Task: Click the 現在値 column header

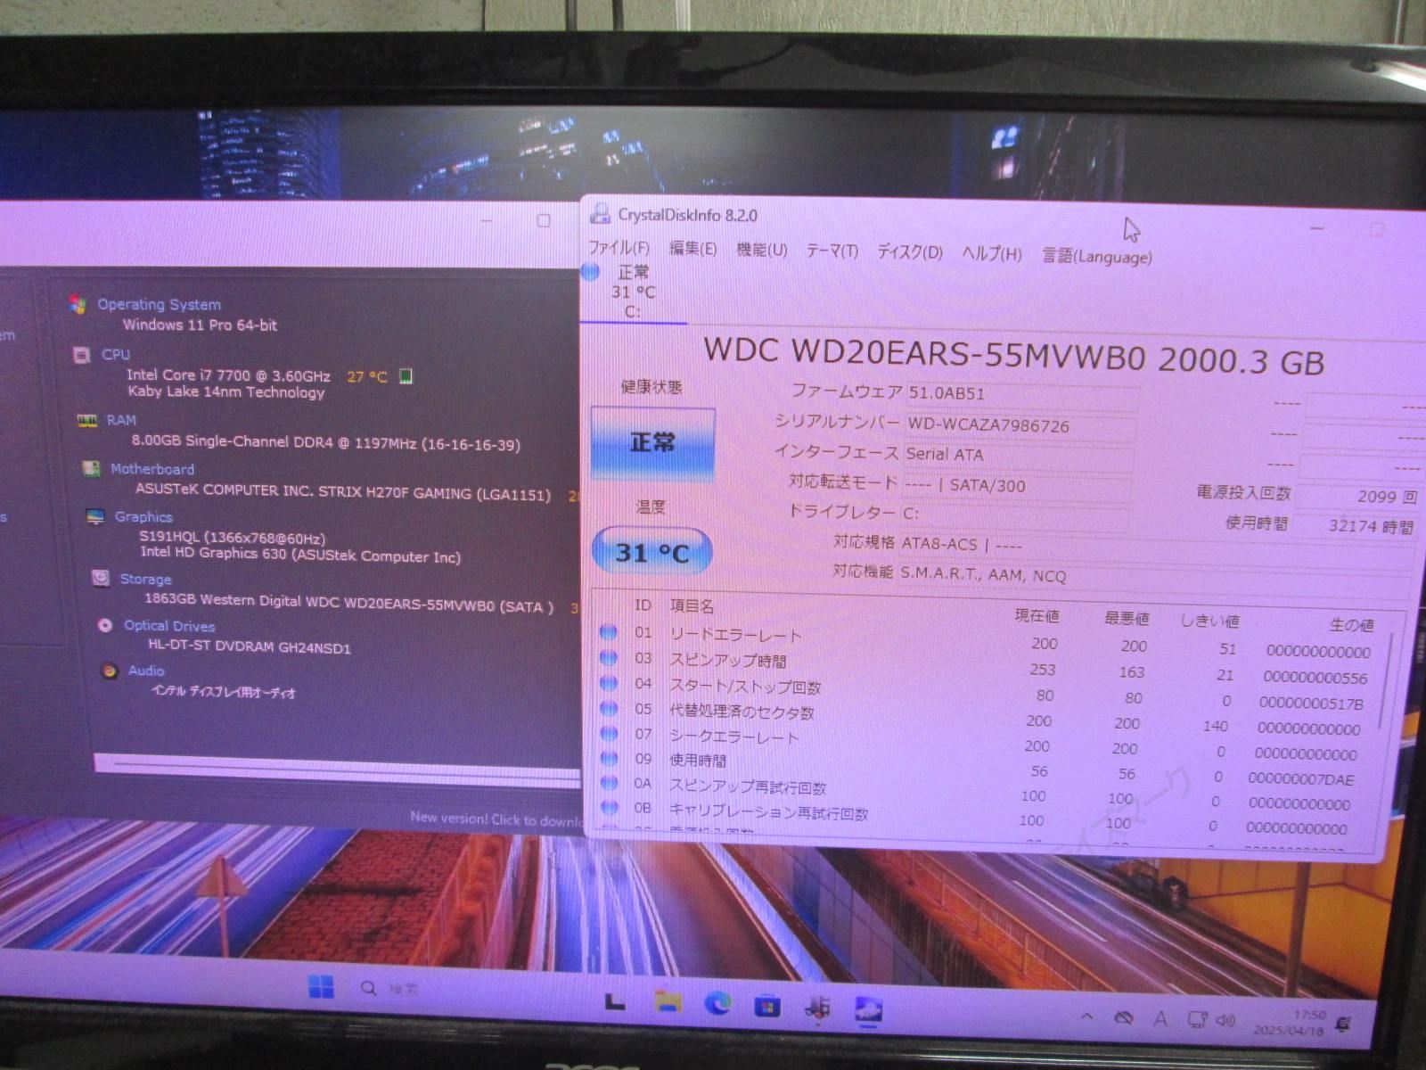Action: [x=1037, y=615]
